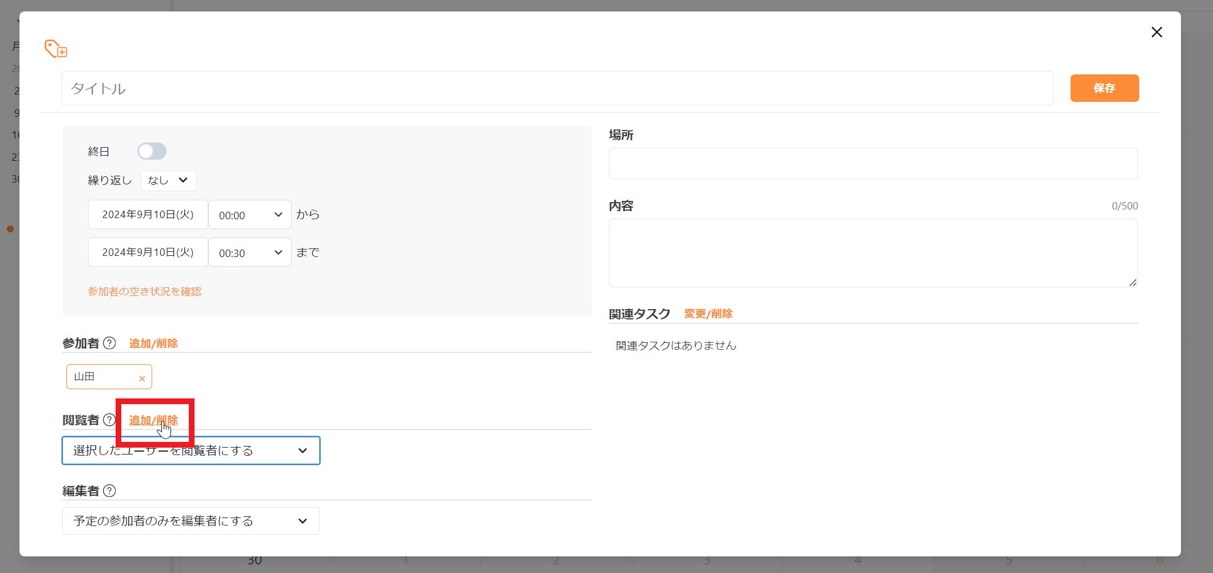Open the start time 00:00 dropdown
This screenshot has height=573, width=1213.
249,215
